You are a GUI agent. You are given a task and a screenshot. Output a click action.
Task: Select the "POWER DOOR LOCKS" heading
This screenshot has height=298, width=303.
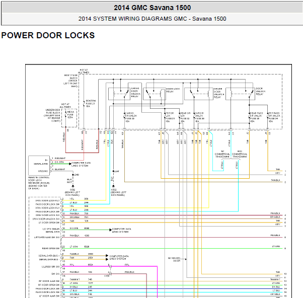pyautogui.click(x=48, y=35)
